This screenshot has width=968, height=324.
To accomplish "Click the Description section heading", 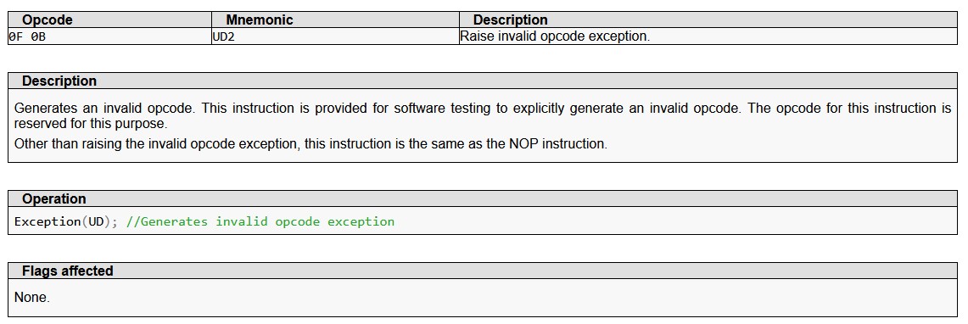I will (x=59, y=81).
